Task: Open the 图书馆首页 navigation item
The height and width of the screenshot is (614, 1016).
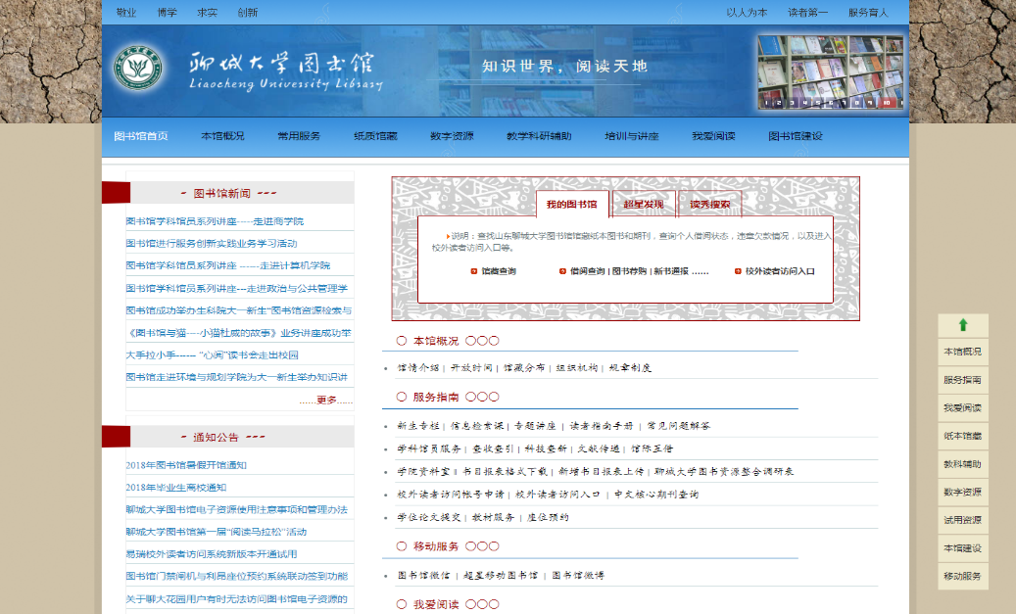Action: click(141, 136)
